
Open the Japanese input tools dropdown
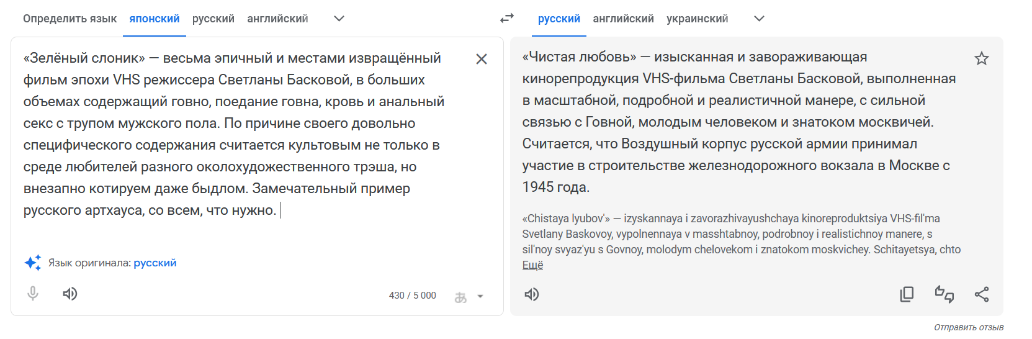[469, 297]
